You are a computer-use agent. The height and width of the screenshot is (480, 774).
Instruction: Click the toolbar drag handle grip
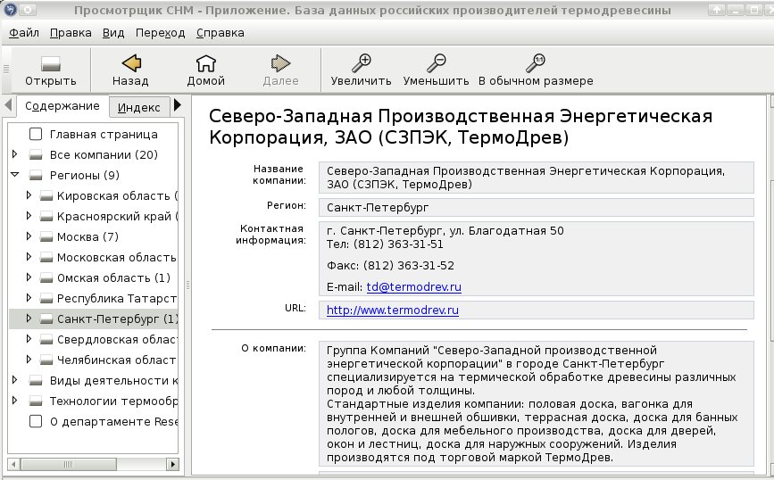pos(6,69)
